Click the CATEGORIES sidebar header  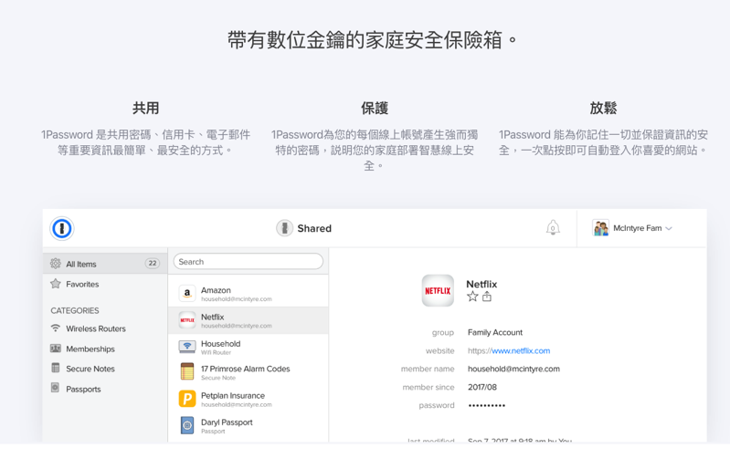(x=75, y=310)
